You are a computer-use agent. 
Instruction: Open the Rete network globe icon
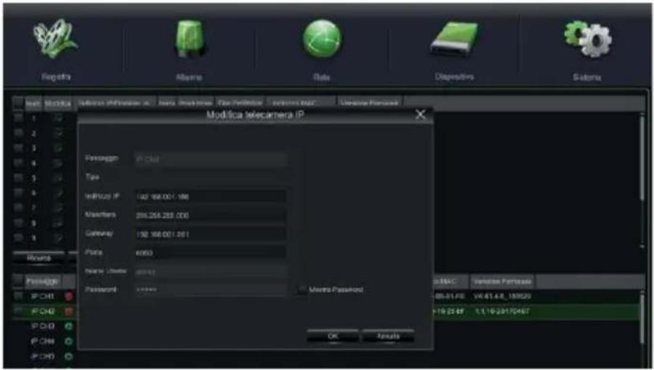pyautogui.click(x=322, y=39)
